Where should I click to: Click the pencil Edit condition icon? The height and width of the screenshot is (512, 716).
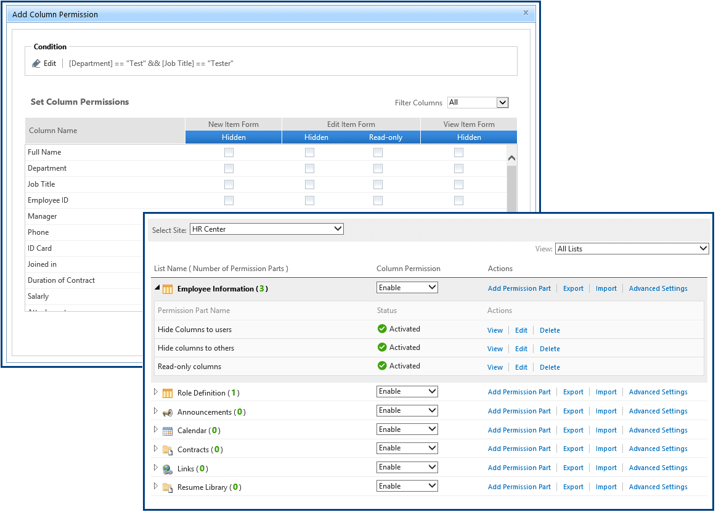[x=36, y=63]
